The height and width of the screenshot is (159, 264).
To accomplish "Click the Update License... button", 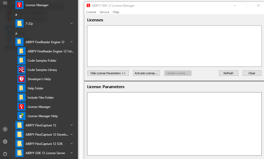I will [178, 73].
